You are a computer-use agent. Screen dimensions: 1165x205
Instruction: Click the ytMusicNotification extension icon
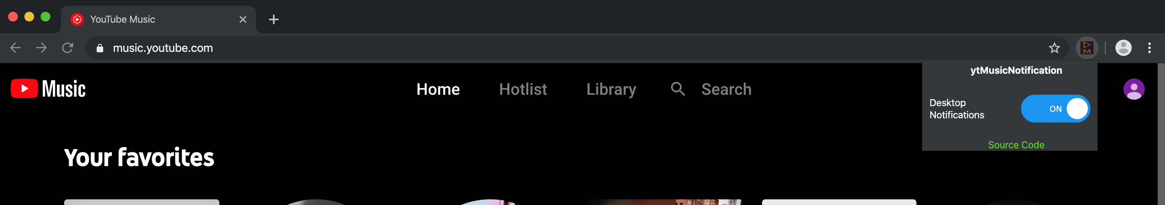click(x=1087, y=47)
